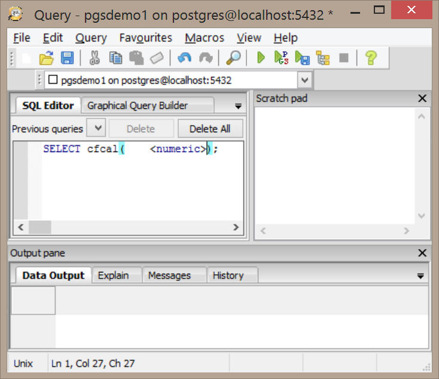Open the Output pane tab list arrow
The image size is (439, 379).
point(420,276)
